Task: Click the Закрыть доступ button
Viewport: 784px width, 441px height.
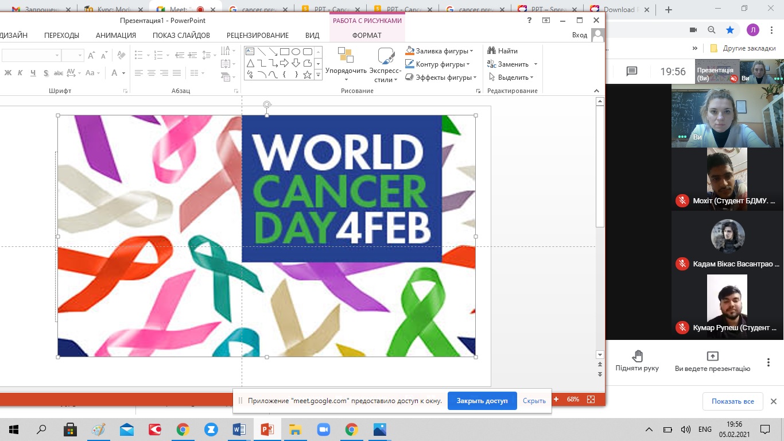Action: tap(482, 401)
